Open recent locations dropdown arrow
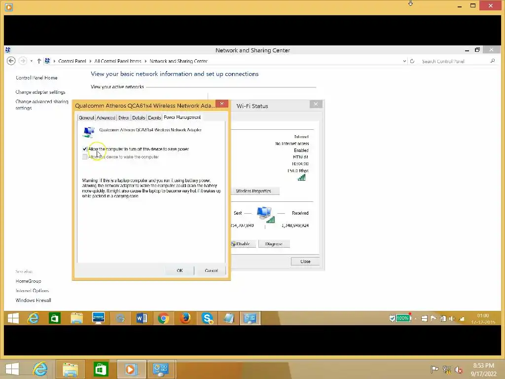Screen dimensions: 505x379 tap(31, 61)
